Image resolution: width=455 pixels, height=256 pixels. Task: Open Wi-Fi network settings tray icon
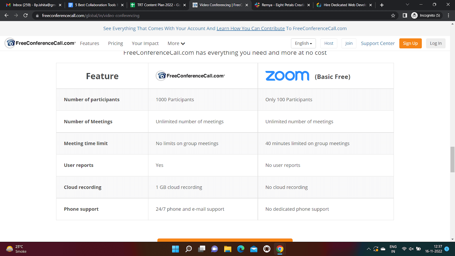pos(404,249)
